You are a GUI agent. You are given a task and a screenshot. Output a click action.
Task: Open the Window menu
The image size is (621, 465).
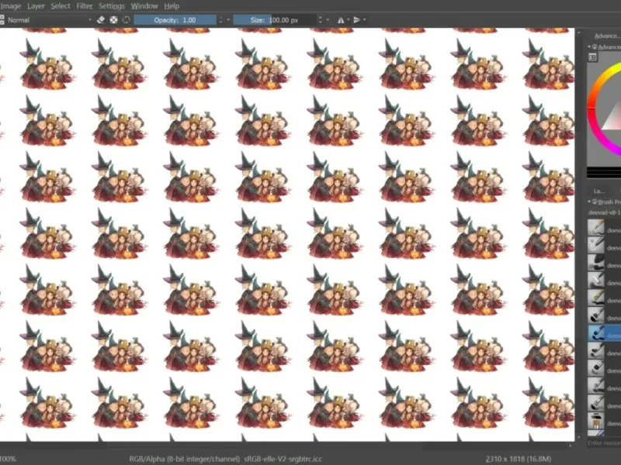[x=144, y=6]
